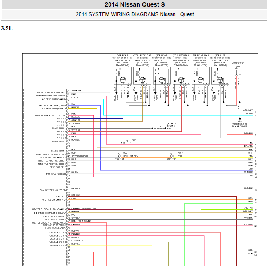Click the A/F SENS 1 HTR (BANK 1) label

click(54, 109)
